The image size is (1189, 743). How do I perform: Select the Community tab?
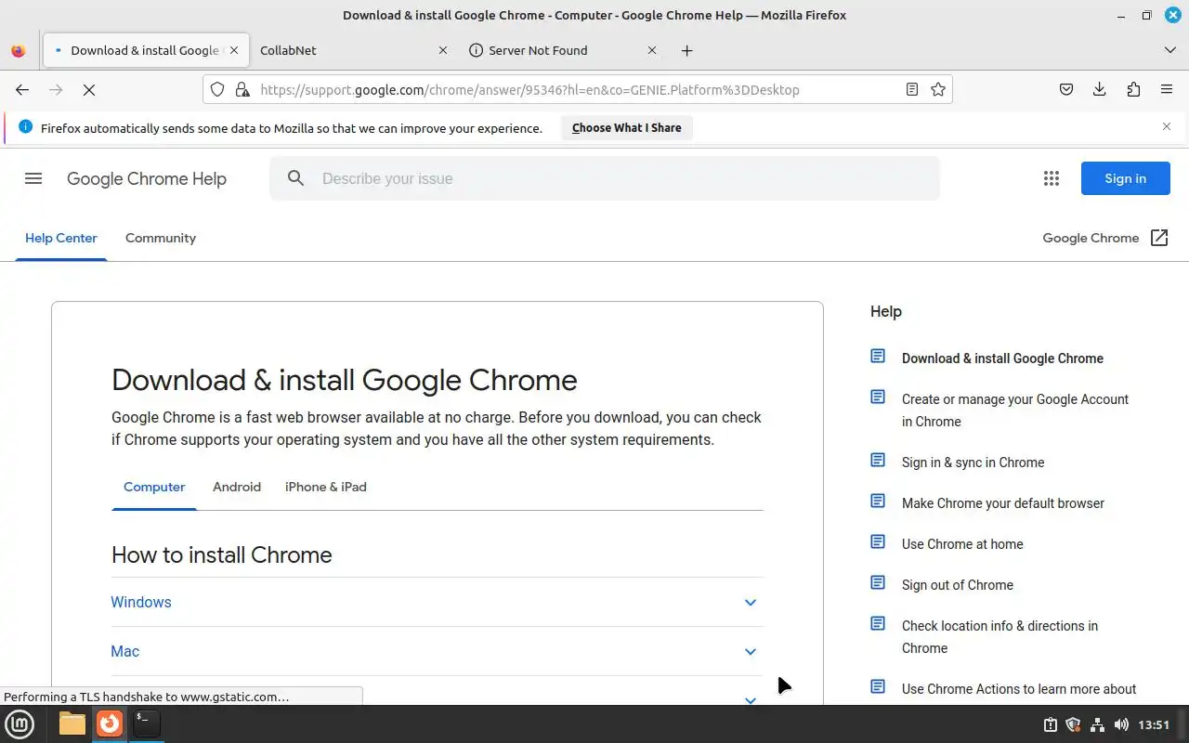click(x=161, y=238)
